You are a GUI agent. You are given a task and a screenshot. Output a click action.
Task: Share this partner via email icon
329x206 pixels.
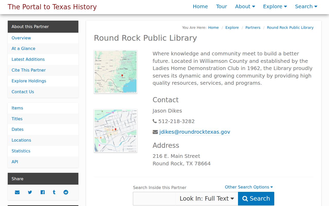tap(17, 192)
